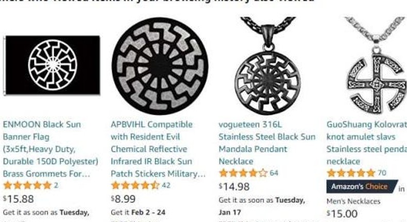The height and width of the screenshot is (222, 407).
Task: Open vogueteen 316L Stainless Steel Pendant title link
Action: coord(267,143)
